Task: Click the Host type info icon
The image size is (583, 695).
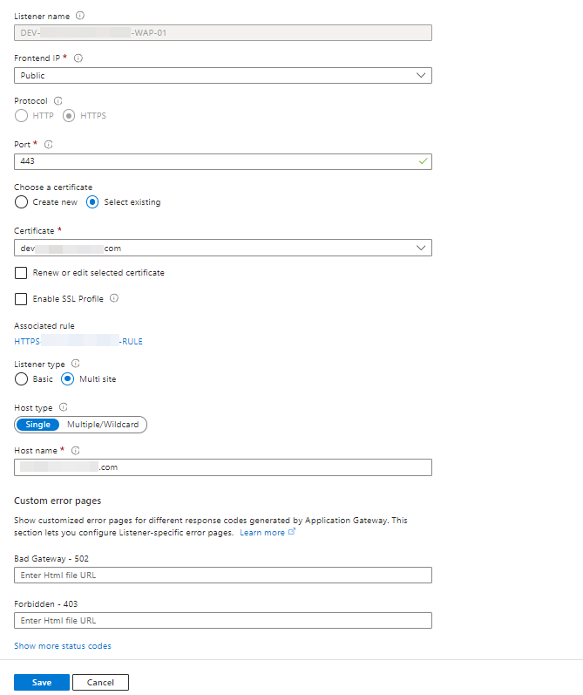Action: pos(64,407)
